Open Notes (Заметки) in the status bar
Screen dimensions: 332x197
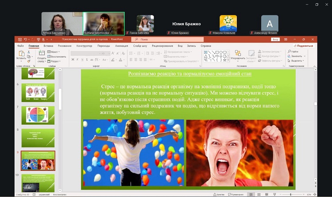point(218,194)
